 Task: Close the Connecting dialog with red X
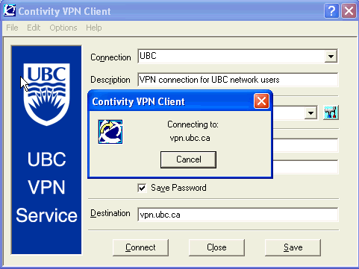click(261, 101)
